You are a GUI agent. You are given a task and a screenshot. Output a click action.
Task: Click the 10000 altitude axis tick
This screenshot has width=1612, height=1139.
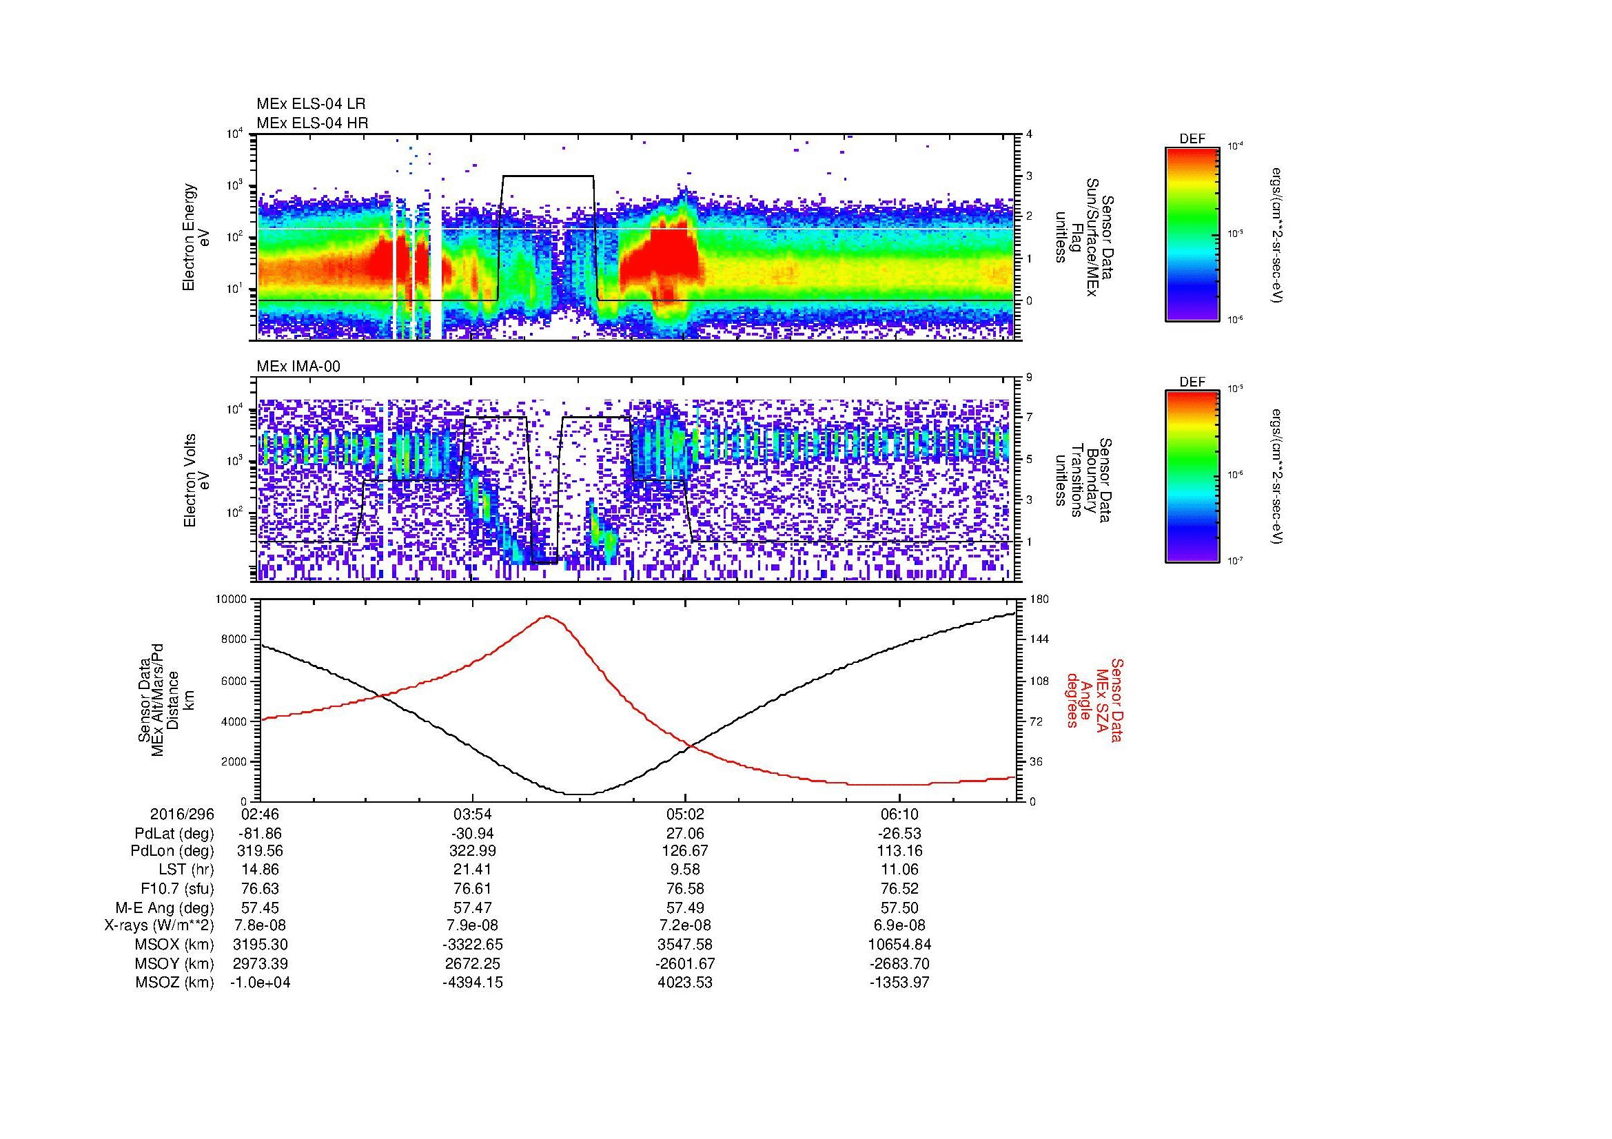point(232,599)
